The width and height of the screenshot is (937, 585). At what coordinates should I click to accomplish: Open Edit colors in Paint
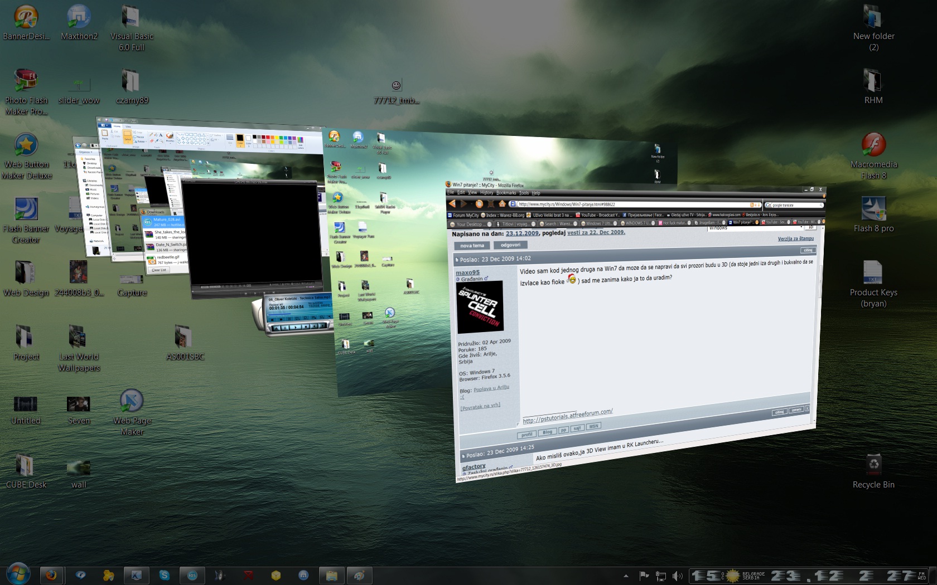coord(301,142)
